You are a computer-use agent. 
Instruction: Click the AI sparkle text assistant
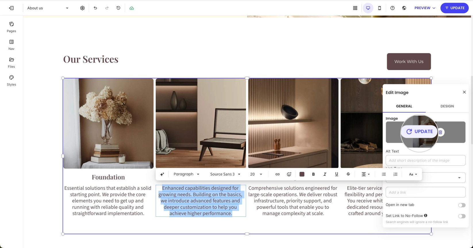(162, 174)
